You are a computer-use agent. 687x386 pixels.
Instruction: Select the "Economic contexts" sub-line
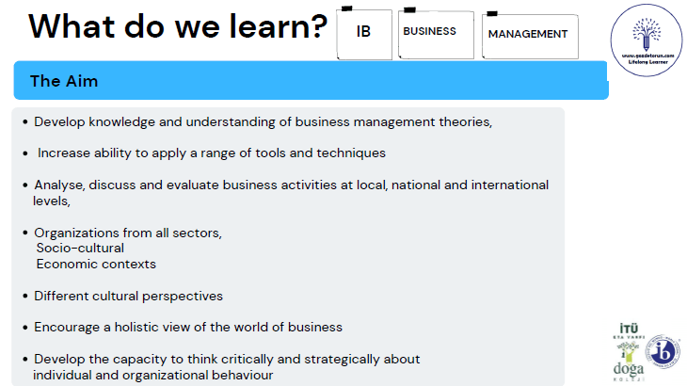tap(95, 264)
